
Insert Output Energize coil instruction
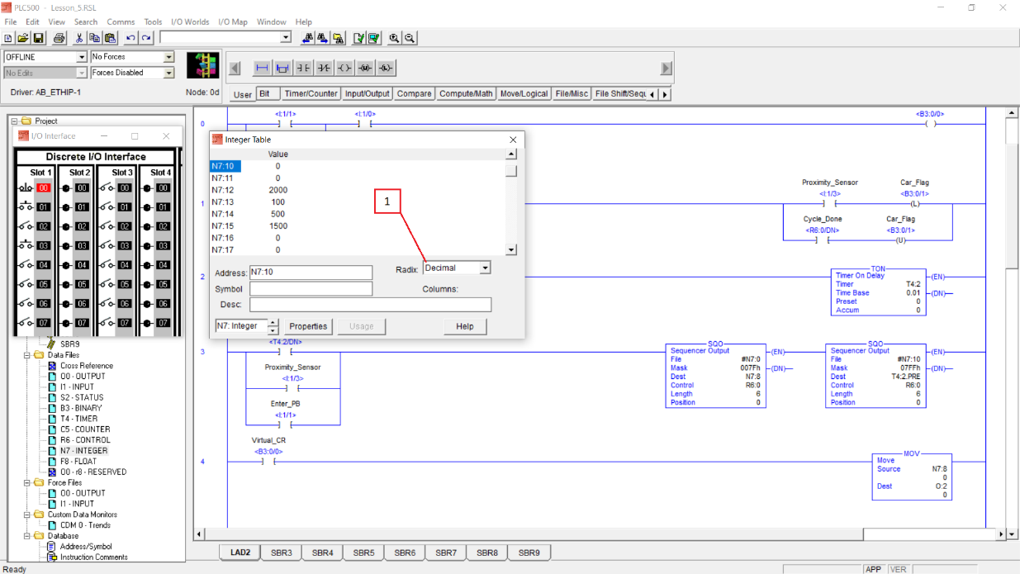[345, 68]
